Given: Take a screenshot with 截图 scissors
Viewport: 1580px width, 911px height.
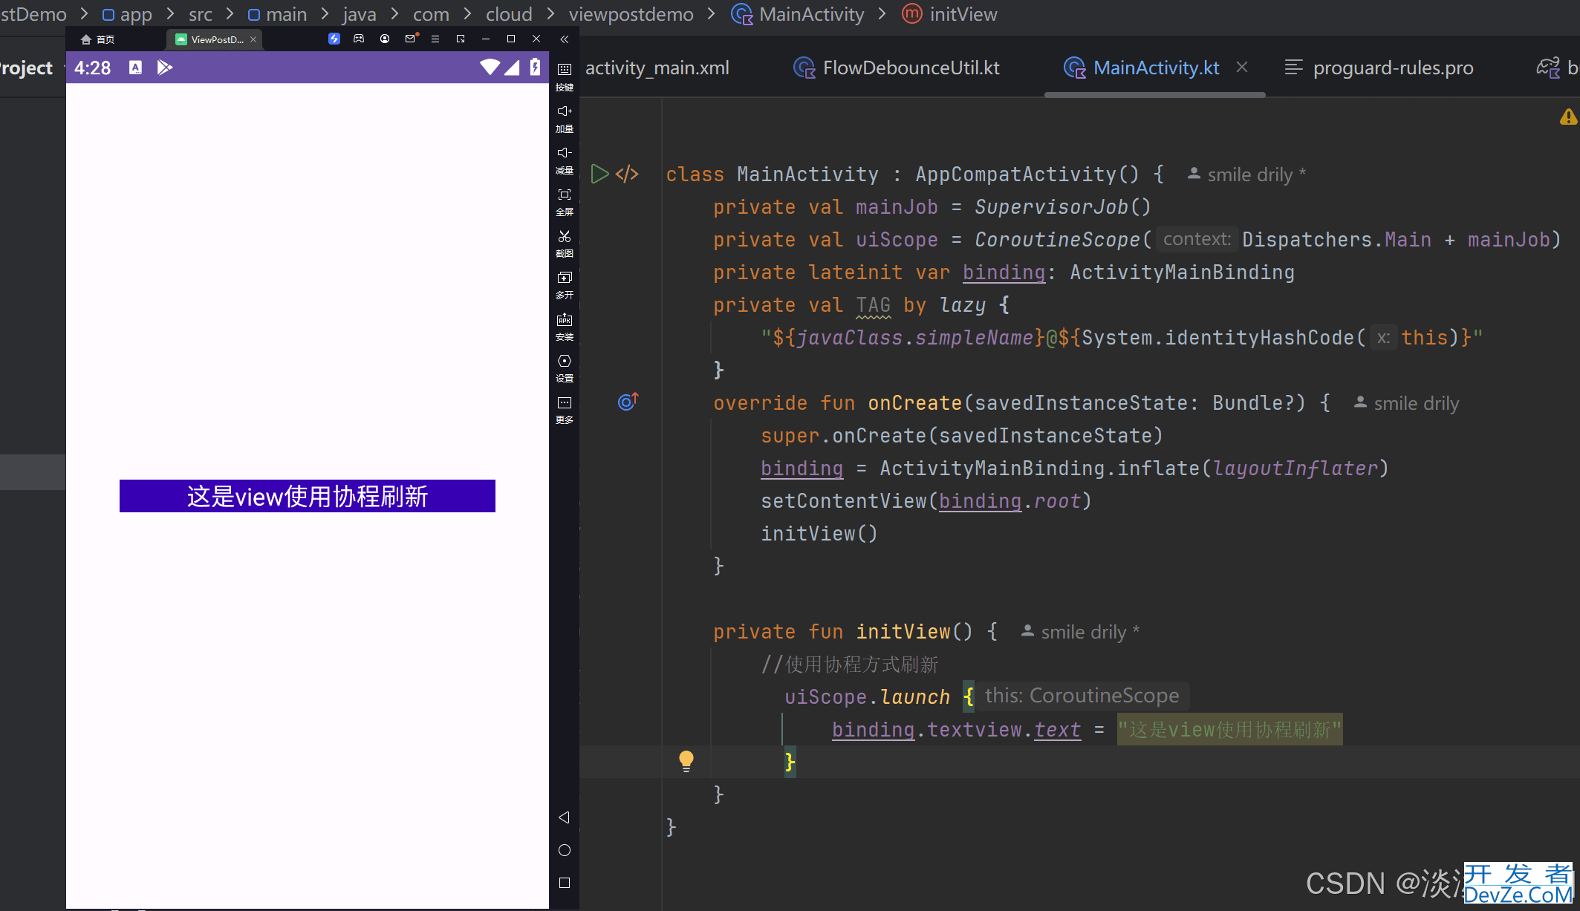Looking at the screenshot, I should coord(565,244).
